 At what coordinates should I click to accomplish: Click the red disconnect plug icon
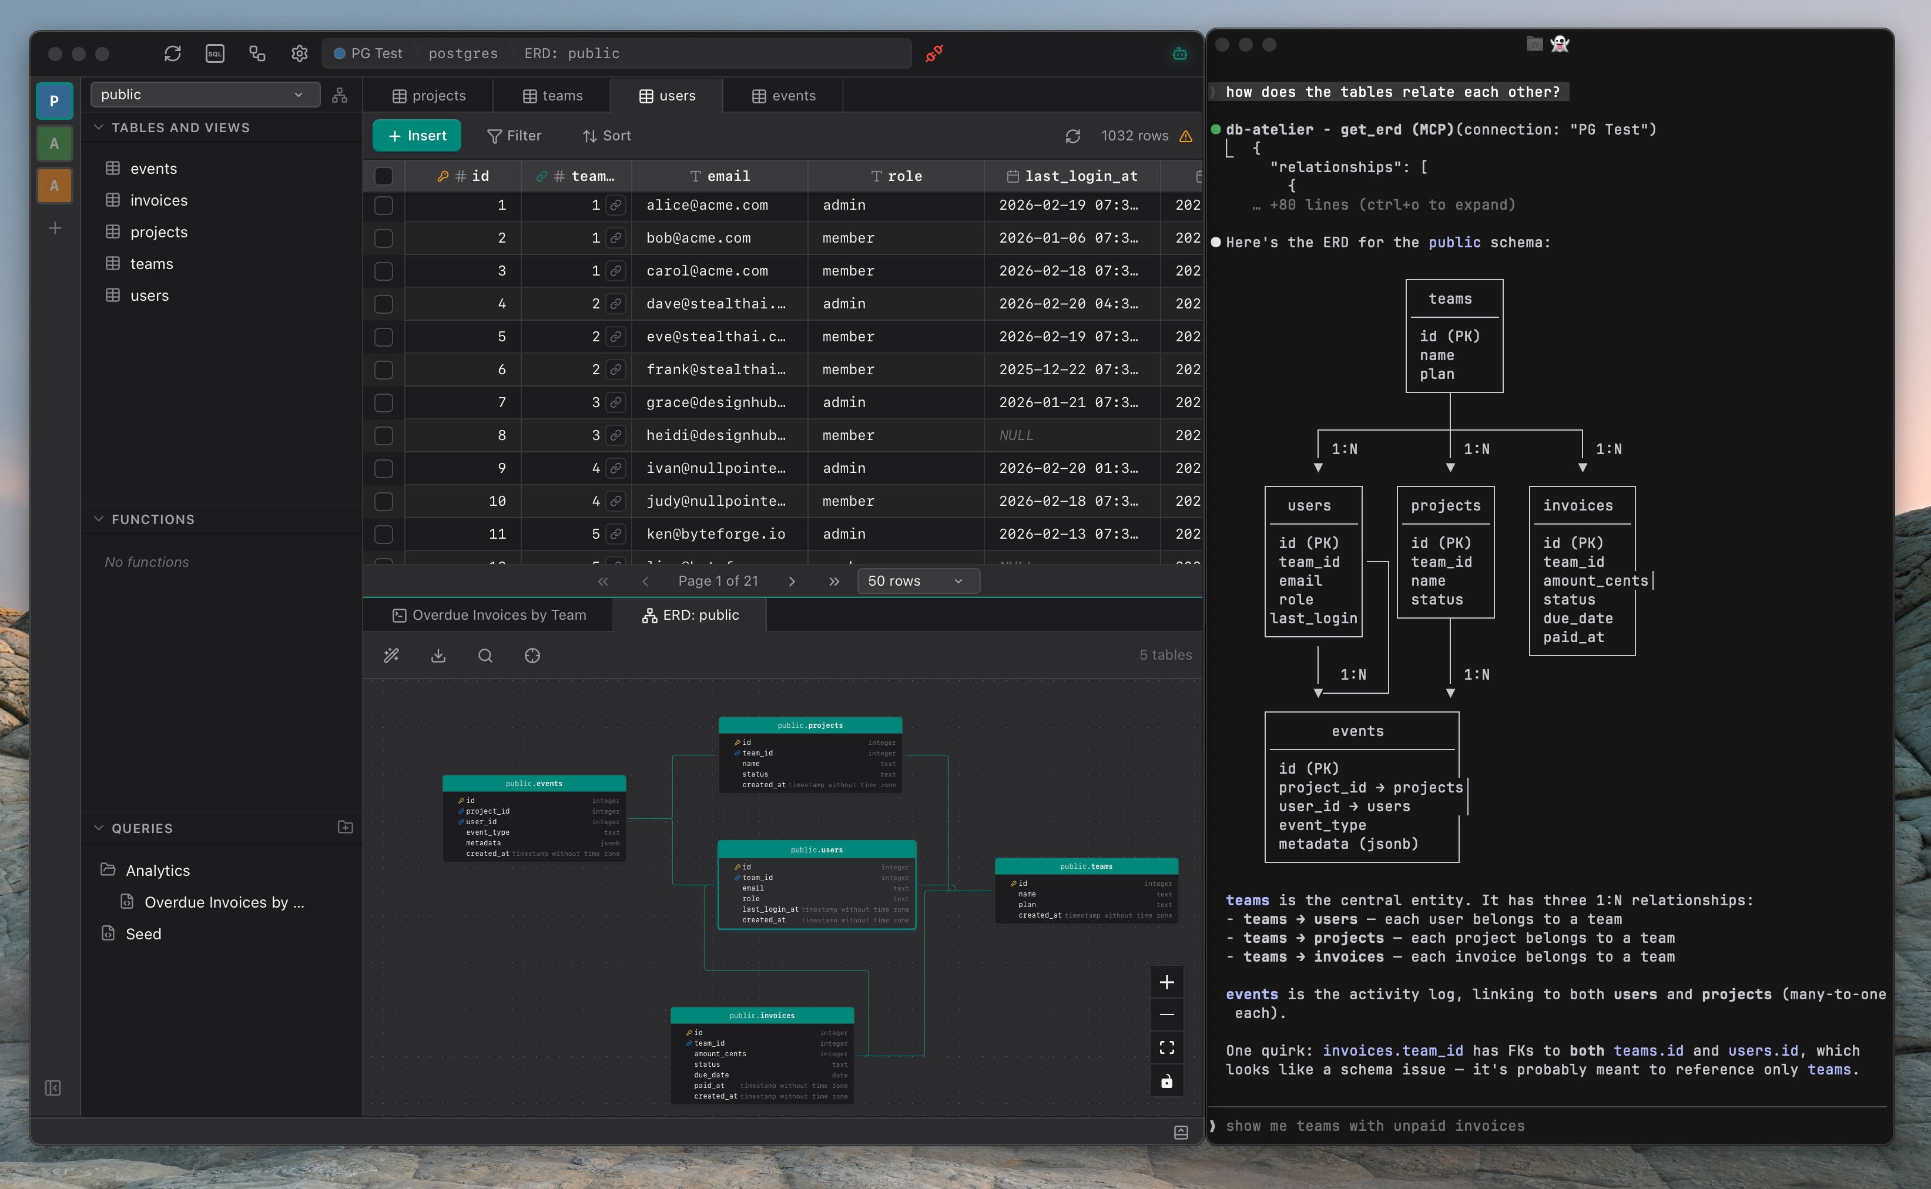934,53
